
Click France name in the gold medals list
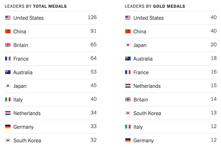141,72
